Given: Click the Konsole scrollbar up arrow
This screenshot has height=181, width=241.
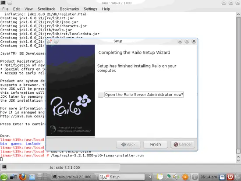Looking at the screenshot, I should (x=238, y=14).
